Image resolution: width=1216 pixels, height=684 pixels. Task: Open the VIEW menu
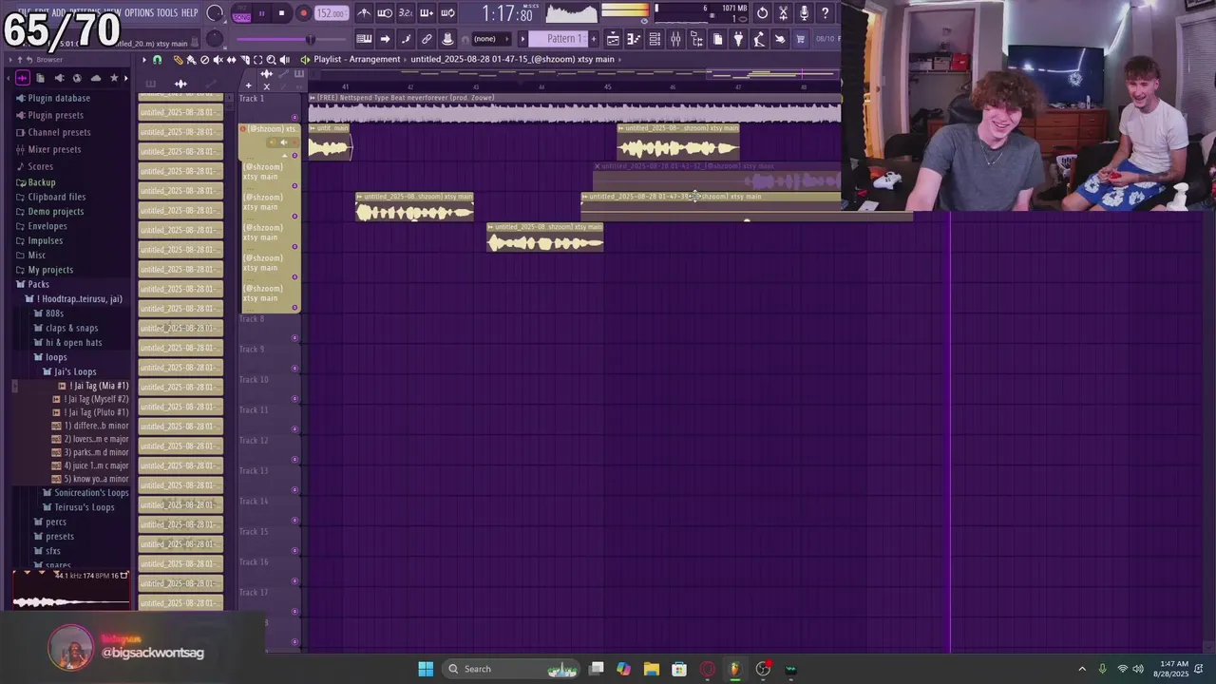111,12
